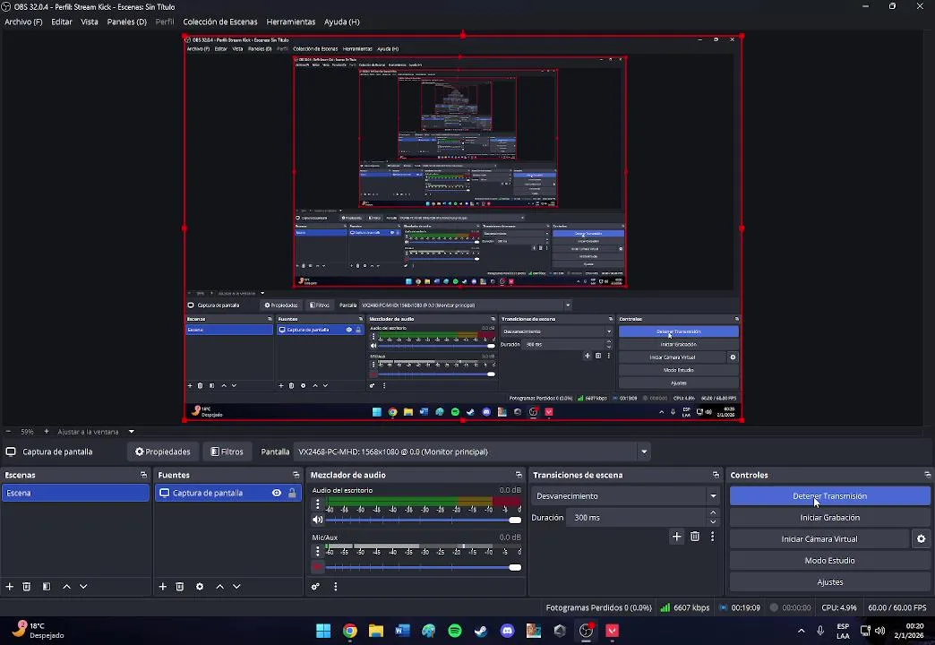Pop out the Transiciones de escena dock
Viewport: 935px width, 645px height.
click(716, 475)
